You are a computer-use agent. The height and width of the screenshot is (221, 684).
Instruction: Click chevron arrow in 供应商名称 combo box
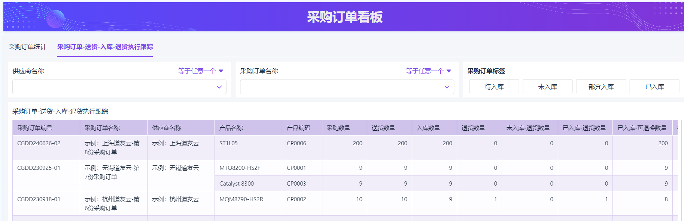click(x=219, y=87)
